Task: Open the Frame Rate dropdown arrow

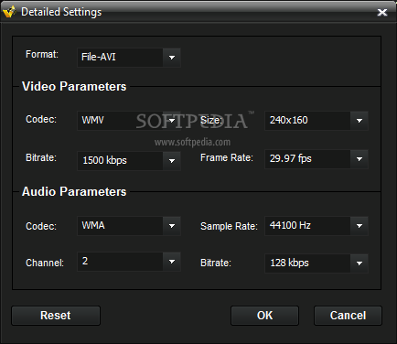Action: click(359, 159)
